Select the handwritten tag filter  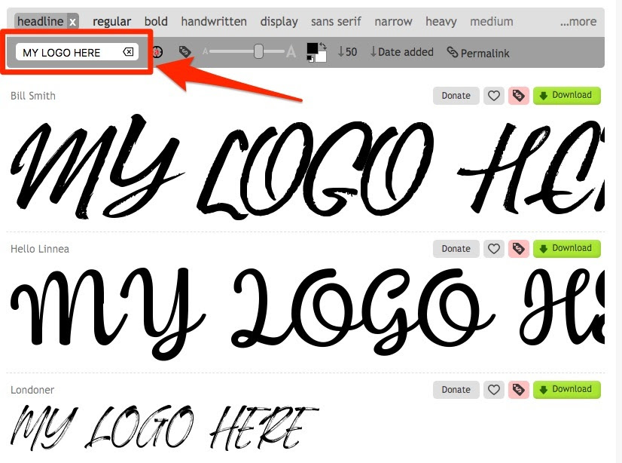[214, 22]
